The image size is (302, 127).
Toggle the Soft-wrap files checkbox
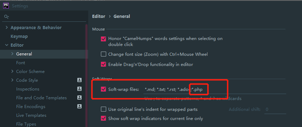[x=103, y=89]
